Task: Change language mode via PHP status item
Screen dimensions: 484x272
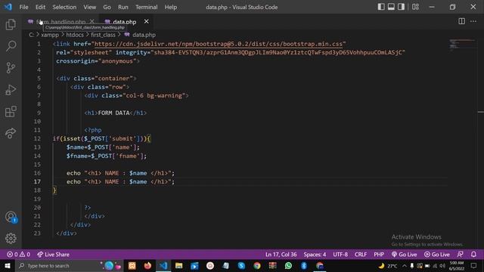Action: coord(379,255)
